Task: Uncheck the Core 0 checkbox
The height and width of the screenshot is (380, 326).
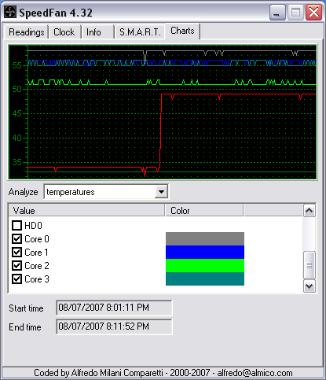Action: [17, 238]
